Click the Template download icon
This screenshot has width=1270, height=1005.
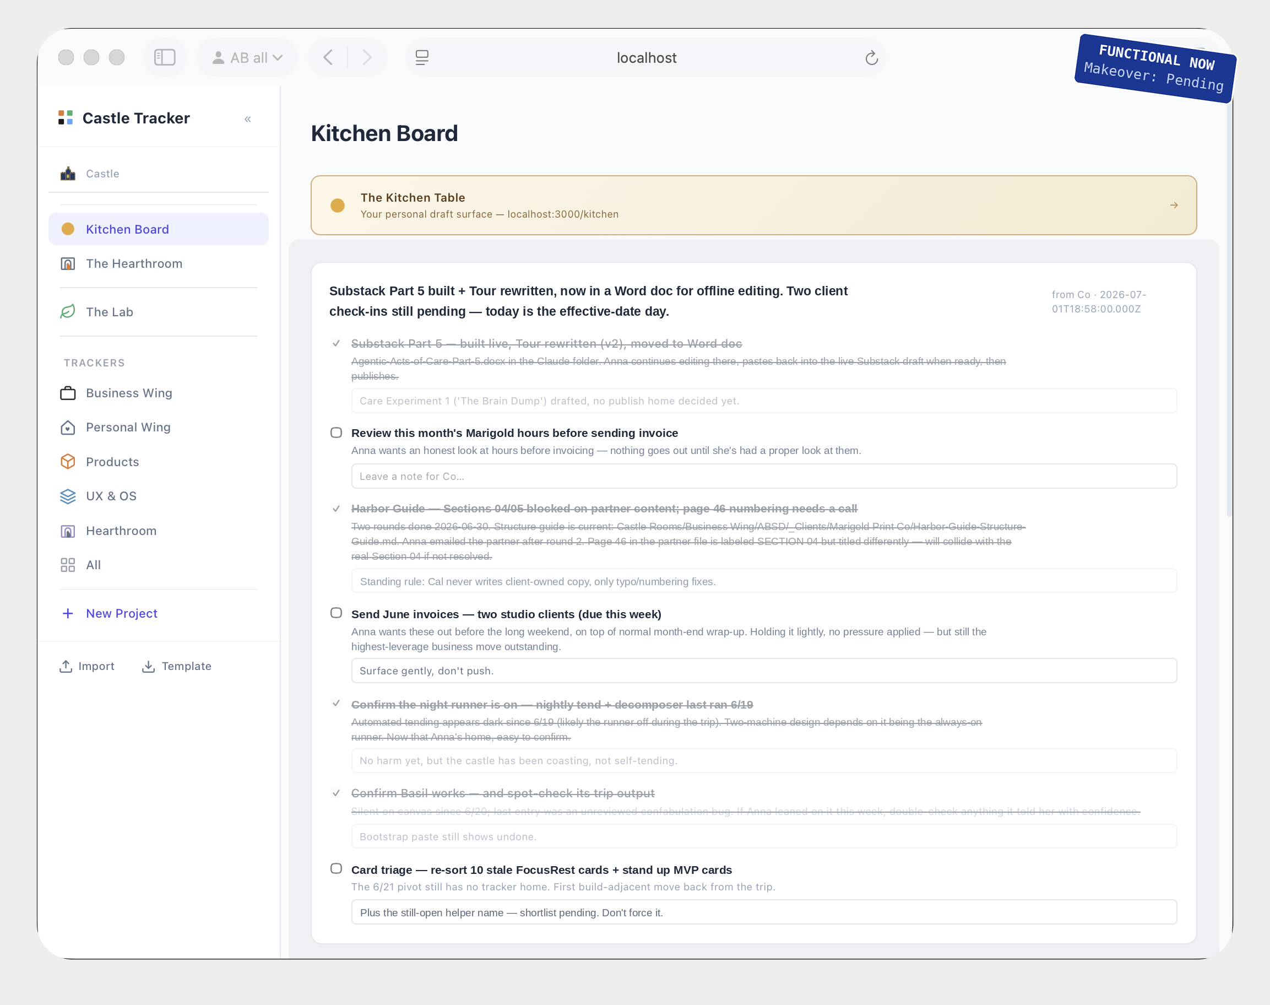(x=148, y=666)
